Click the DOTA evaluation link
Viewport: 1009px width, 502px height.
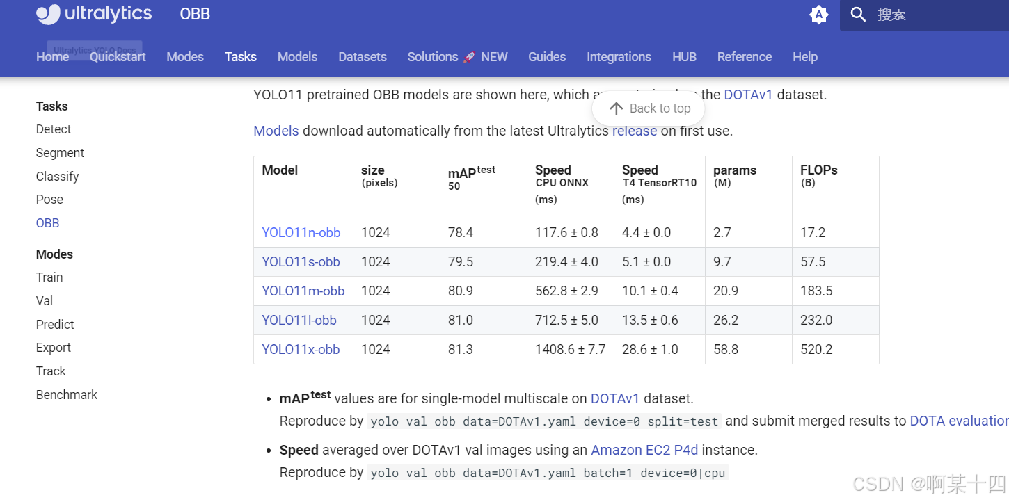[960, 421]
